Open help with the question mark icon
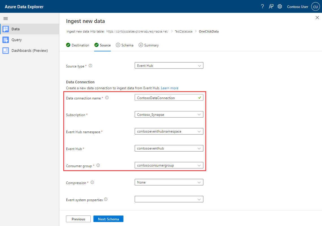Image resolution: width=322 pixels, height=226 pixels. (262, 6)
